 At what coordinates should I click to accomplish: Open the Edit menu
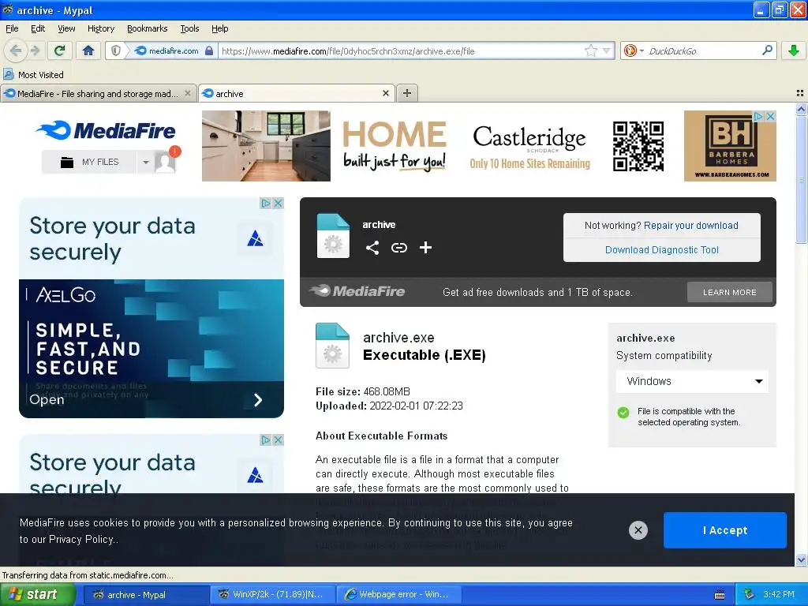click(x=38, y=28)
